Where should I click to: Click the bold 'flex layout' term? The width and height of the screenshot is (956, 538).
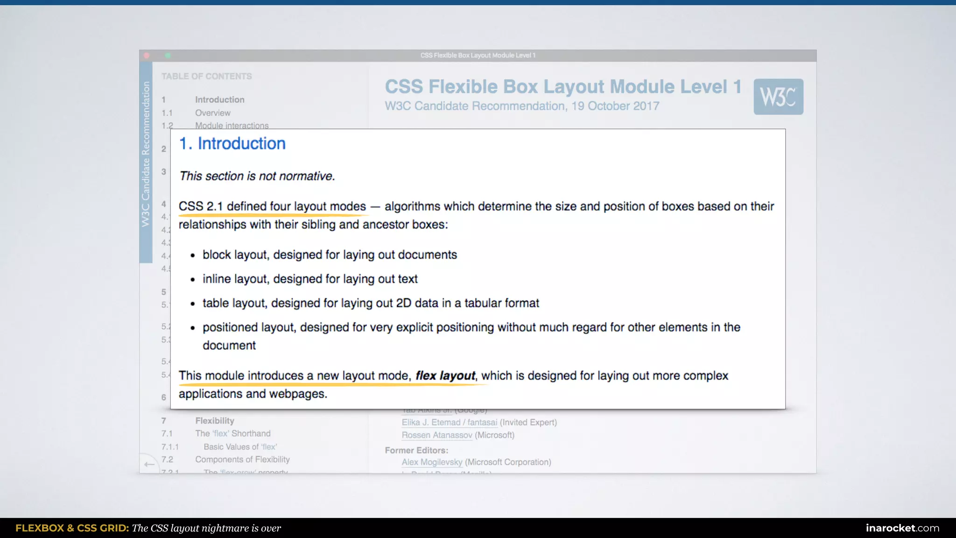coord(445,375)
